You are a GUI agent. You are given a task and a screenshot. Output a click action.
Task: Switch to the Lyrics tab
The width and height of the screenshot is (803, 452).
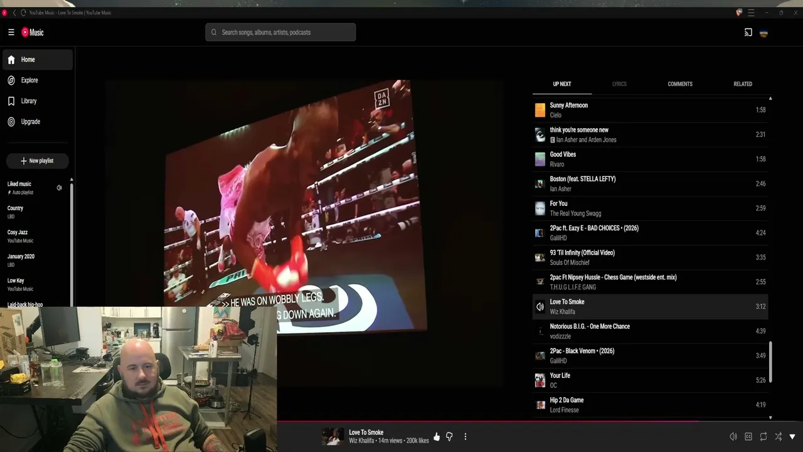point(619,84)
